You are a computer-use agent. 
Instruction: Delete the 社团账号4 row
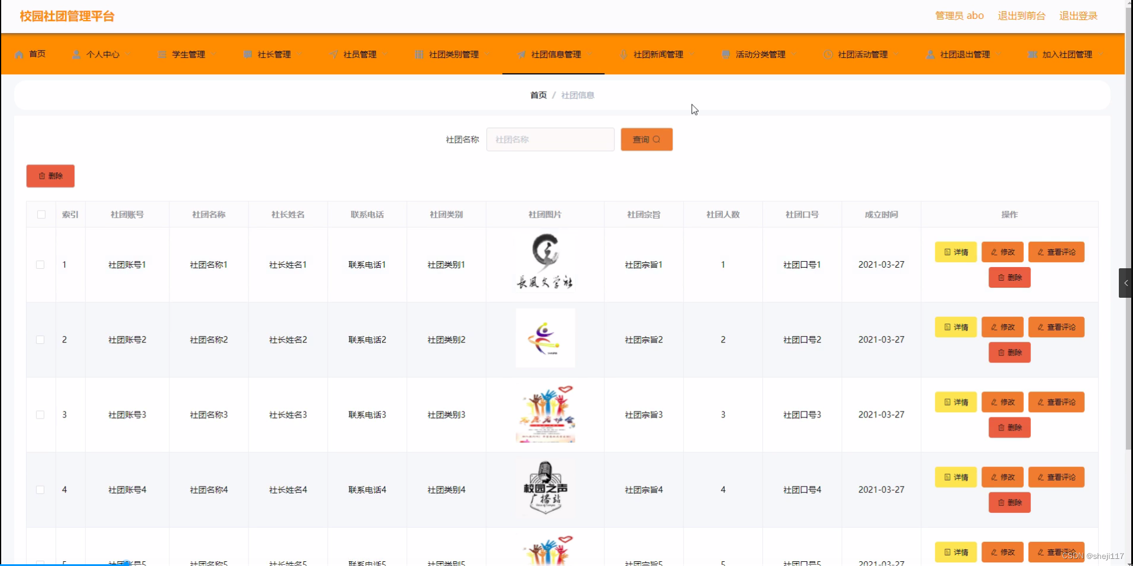coord(1010,502)
